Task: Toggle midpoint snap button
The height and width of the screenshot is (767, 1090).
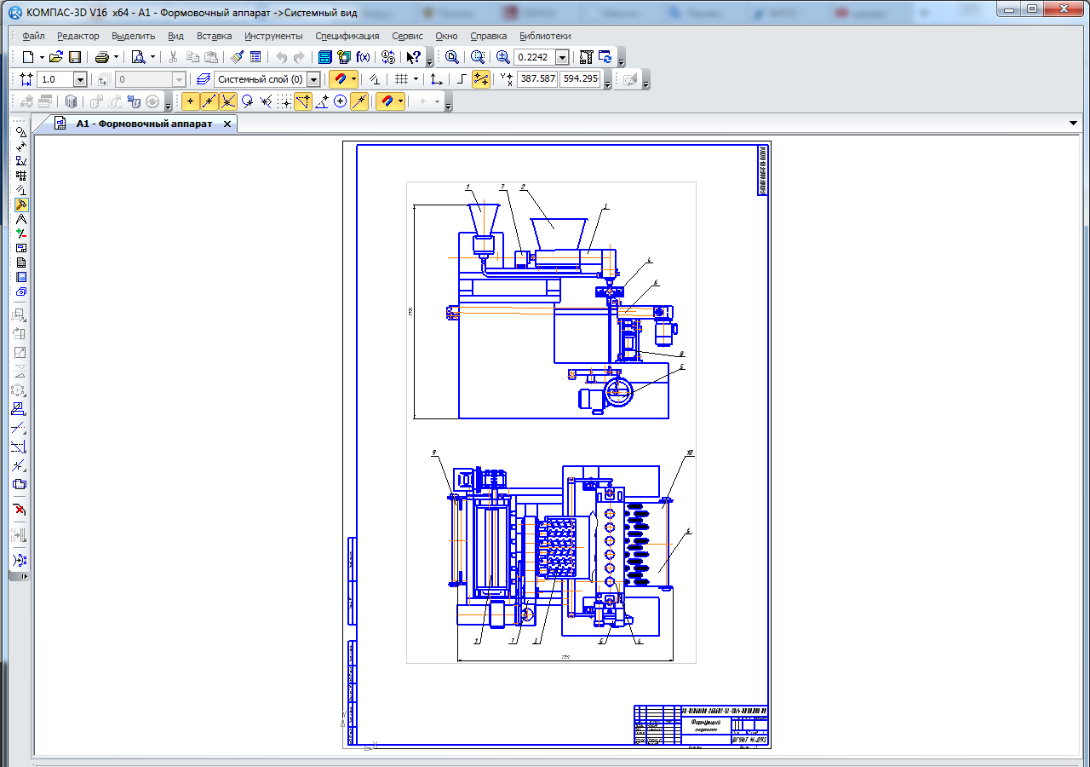Action: pos(209,101)
